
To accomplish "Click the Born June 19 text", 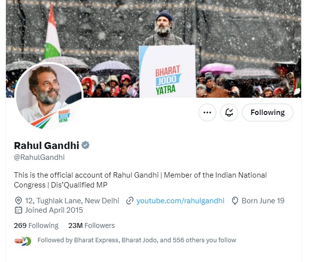I will tap(263, 200).
